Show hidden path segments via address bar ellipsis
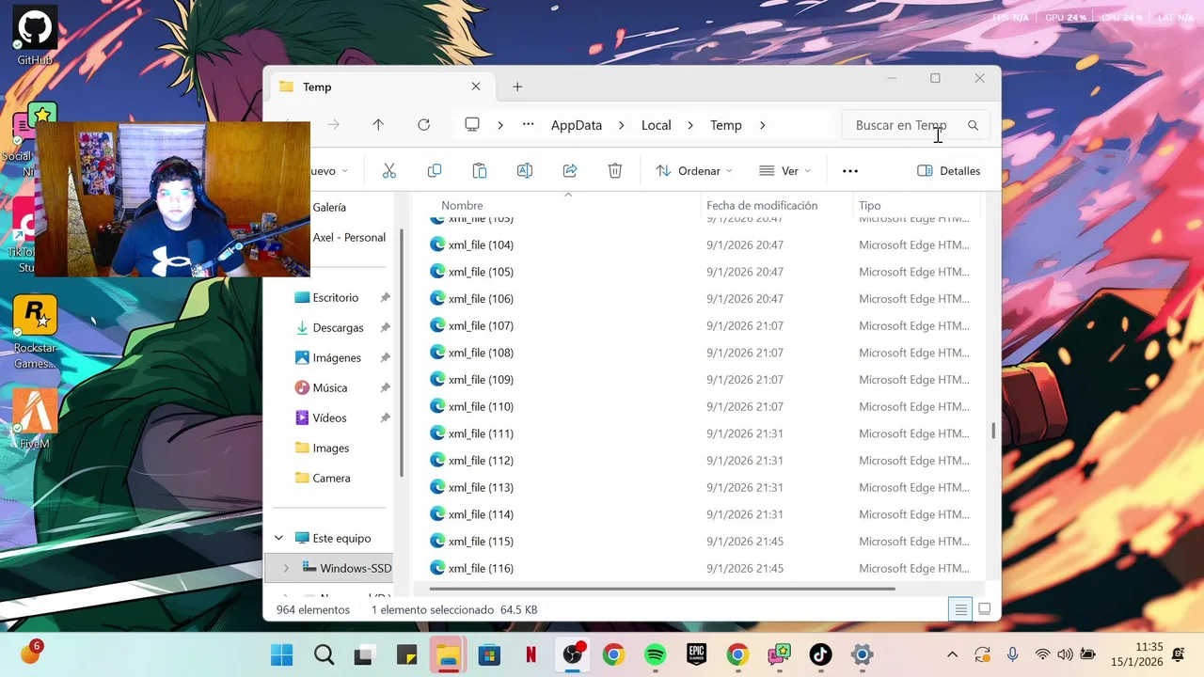 pos(529,125)
